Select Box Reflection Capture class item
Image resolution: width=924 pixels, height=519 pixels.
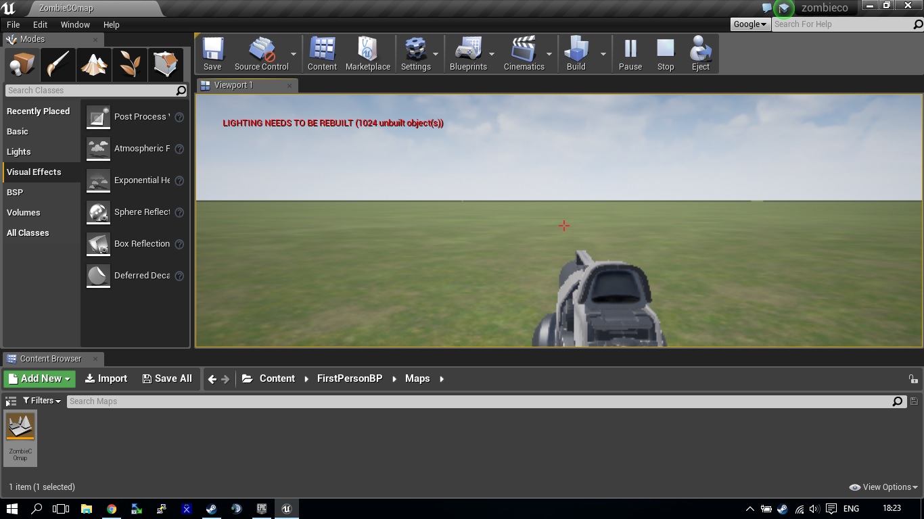coord(135,244)
